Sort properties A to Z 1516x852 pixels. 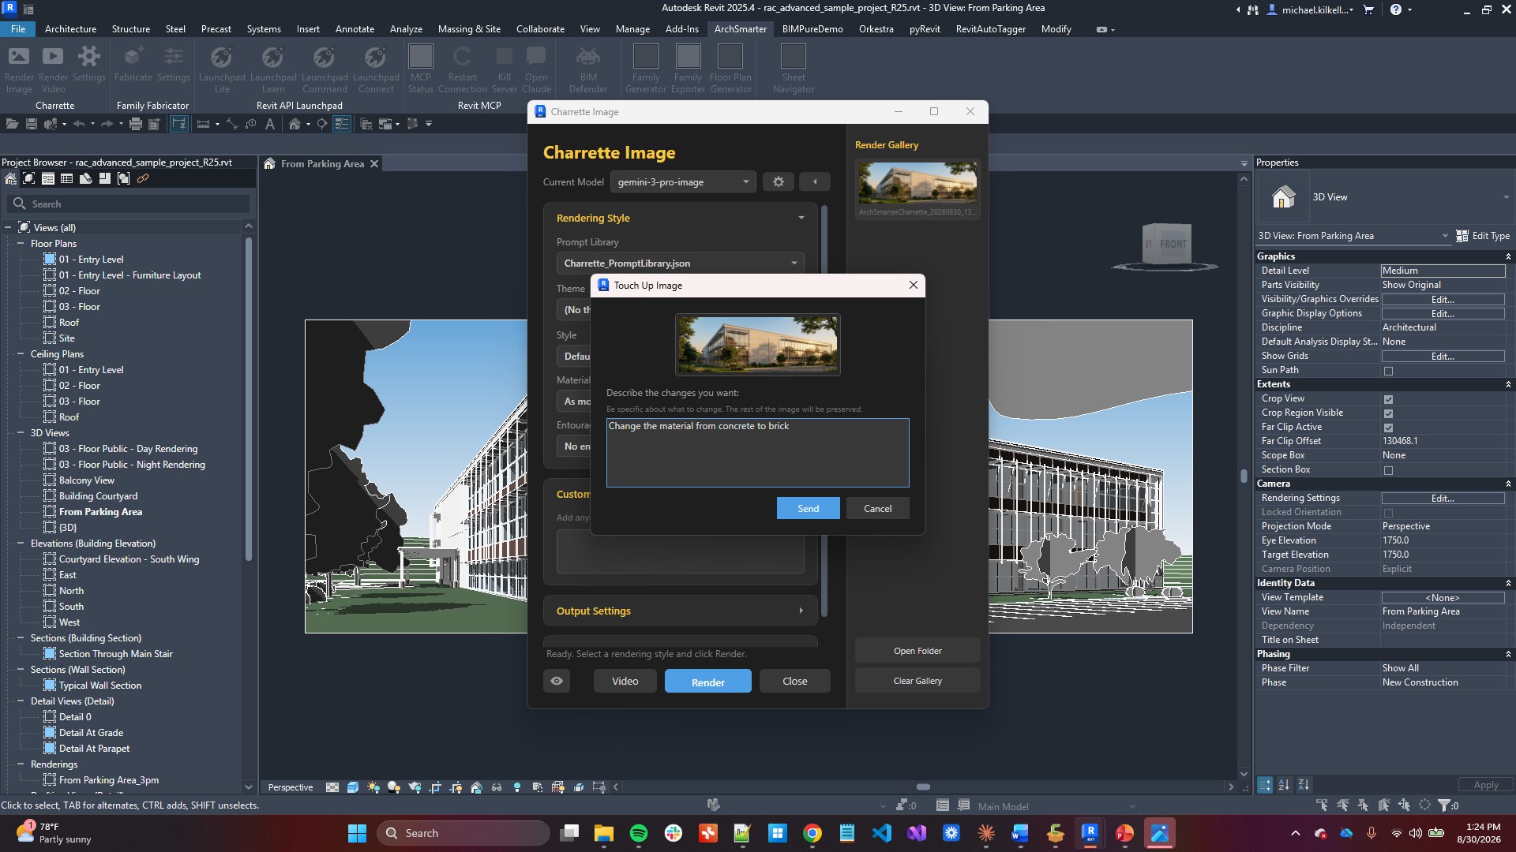tap(1284, 785)
